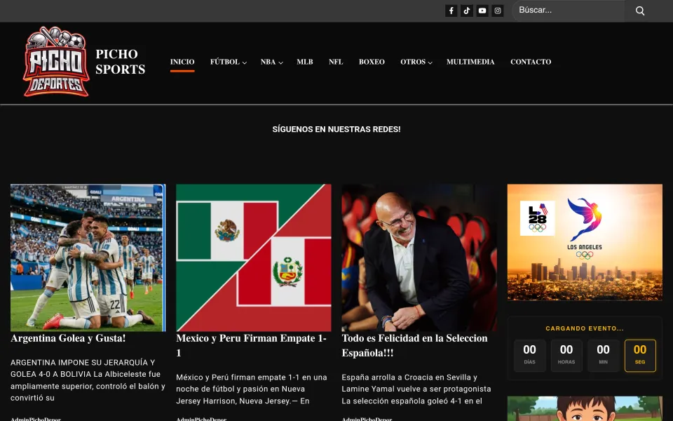
Task: Click the Spain coach photo thumbnail
Action: point(419,258)
